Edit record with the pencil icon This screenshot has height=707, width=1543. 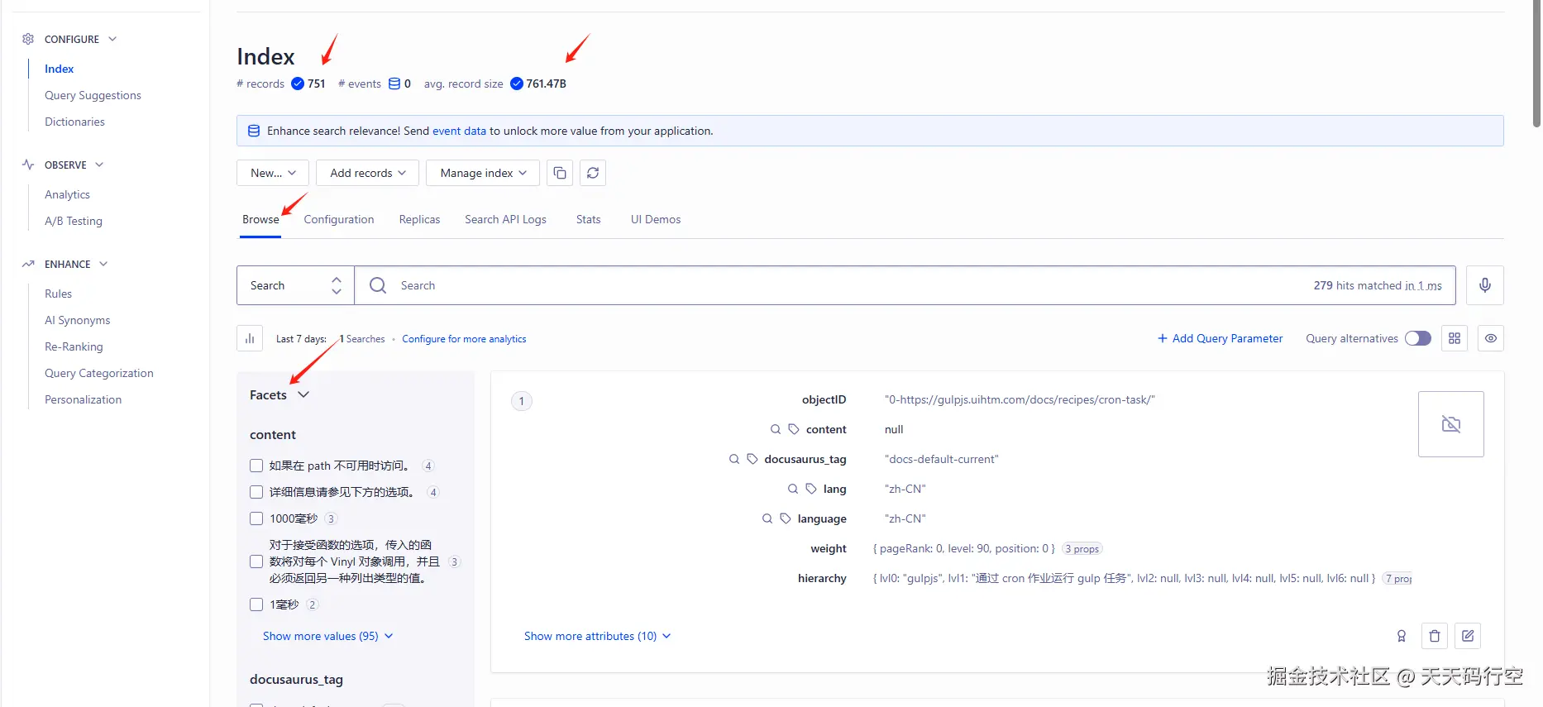tap(1468, 636)
